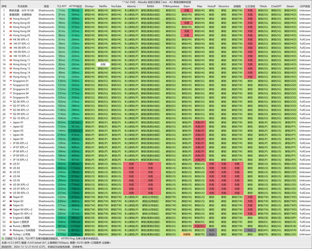Click the flag icon beside US 04

pyautogui.click(x=11, y=176)
